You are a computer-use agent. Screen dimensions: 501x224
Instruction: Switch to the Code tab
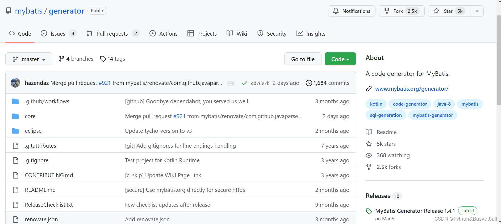point(20,34)
